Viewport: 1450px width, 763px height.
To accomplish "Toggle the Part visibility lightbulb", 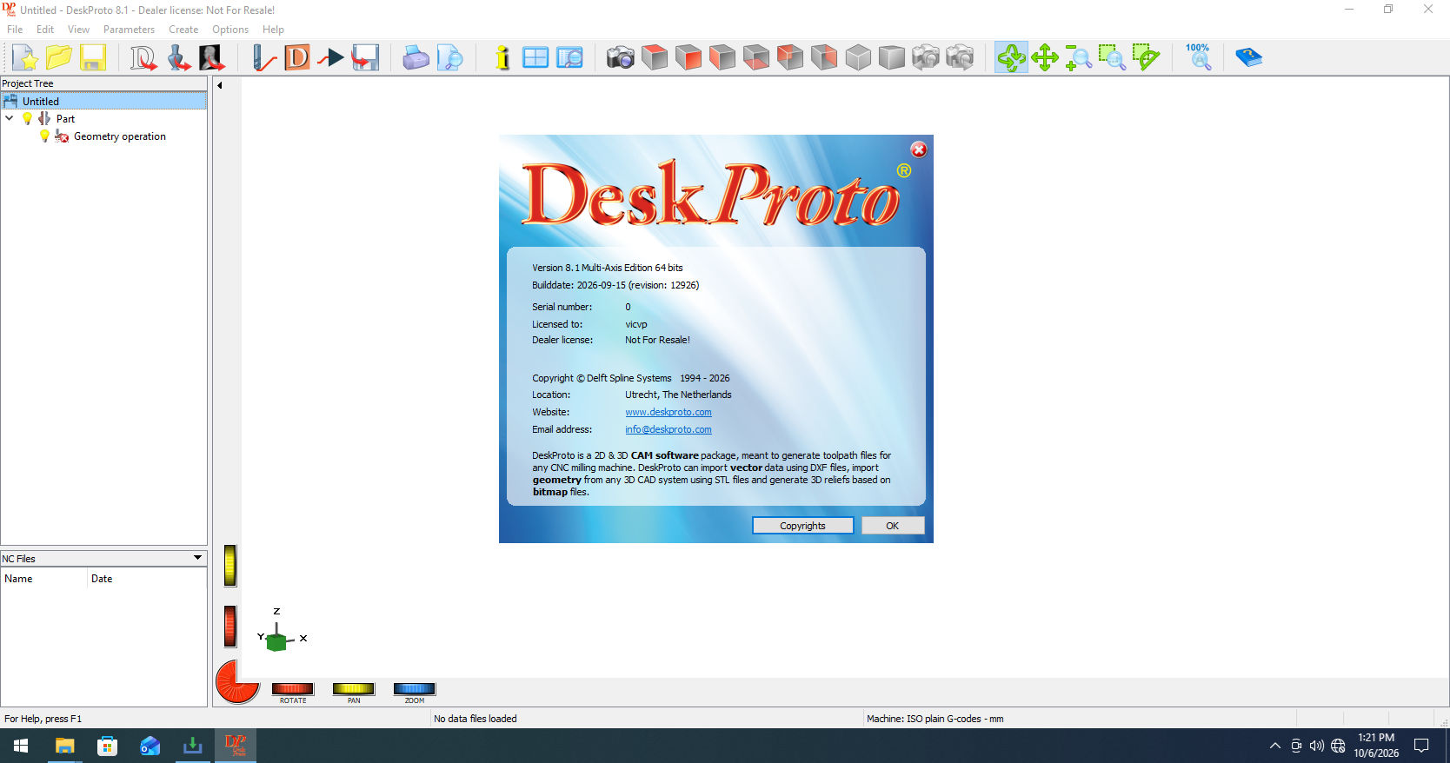I will click(x=28, y=118).
